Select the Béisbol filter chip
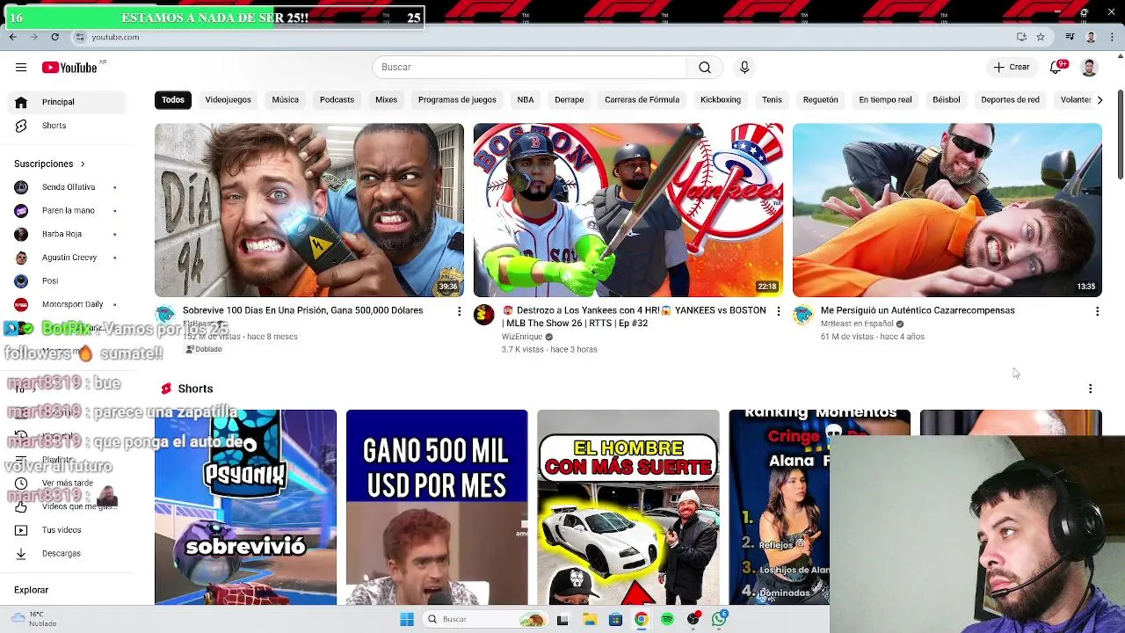The height and width of the screenshot is (633, 1125). click(x=947, y=100)
